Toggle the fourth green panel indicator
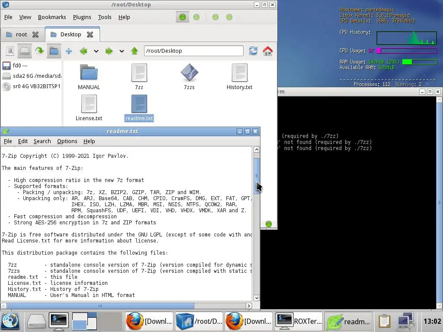Viewport: 443px width, 332px height. pyautogui.click(x=229, y=17)
